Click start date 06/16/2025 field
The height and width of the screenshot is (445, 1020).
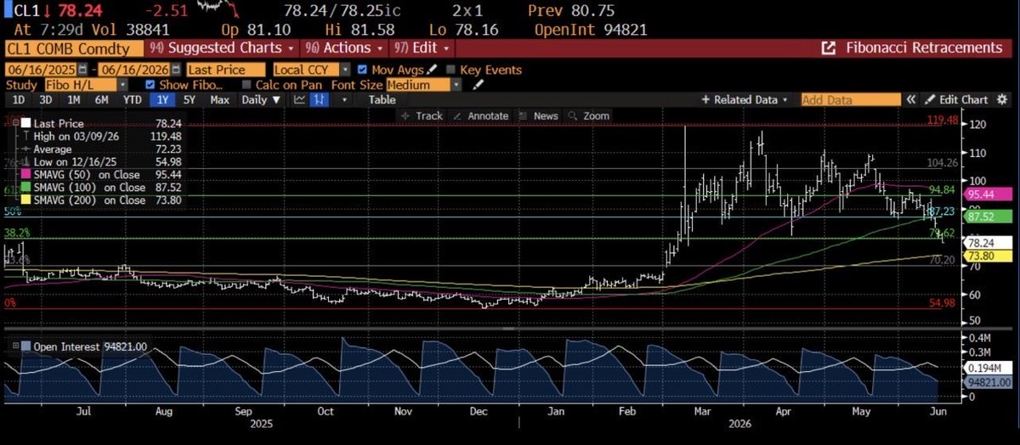[41, 70]
